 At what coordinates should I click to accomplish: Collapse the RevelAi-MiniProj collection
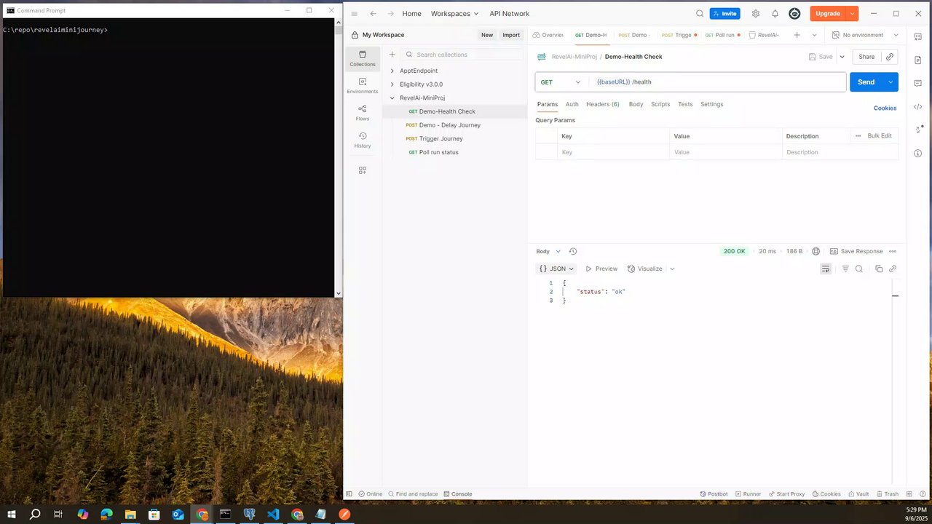[x=392, y=98]
